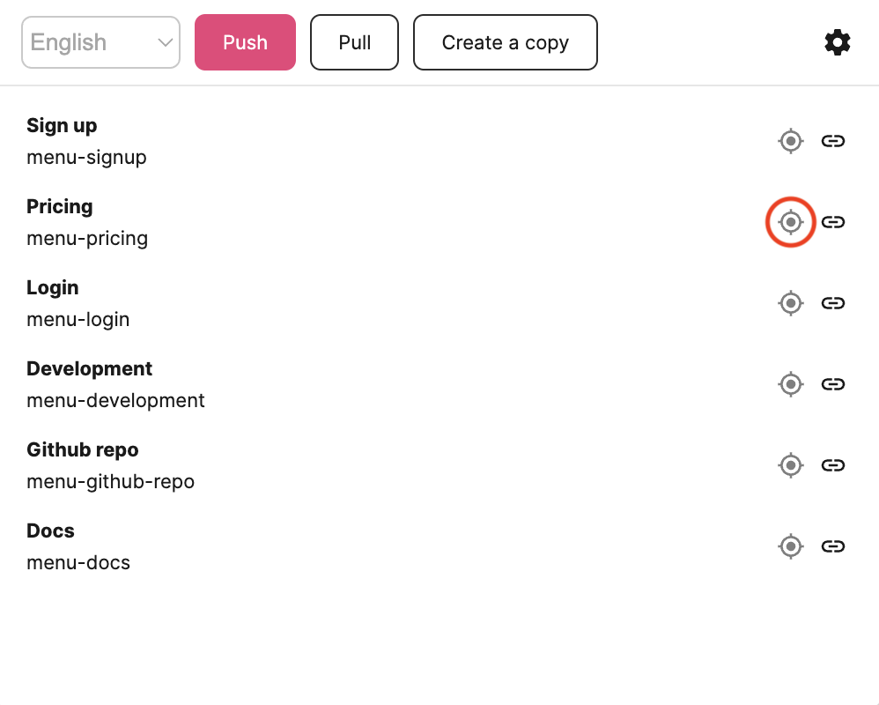This screenshot has width=879, height=705.
Task: Click the link icon for Github repo
Action: click(x=833, y=465)
